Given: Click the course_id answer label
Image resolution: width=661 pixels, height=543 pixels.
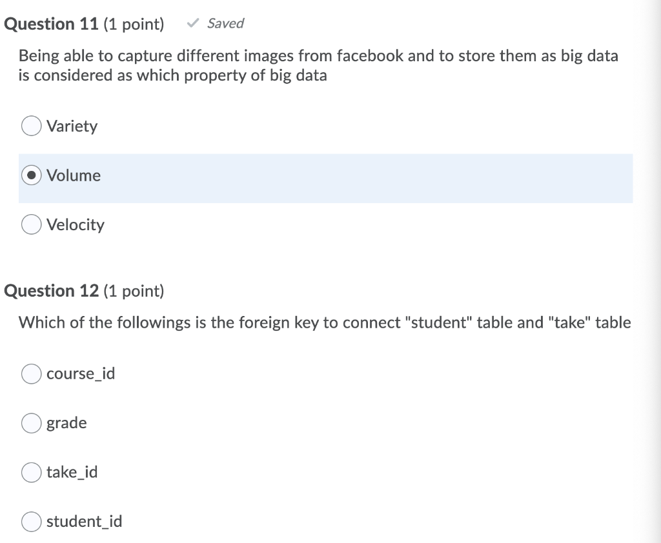Looking at the screenshot, I should pos(81,373).
